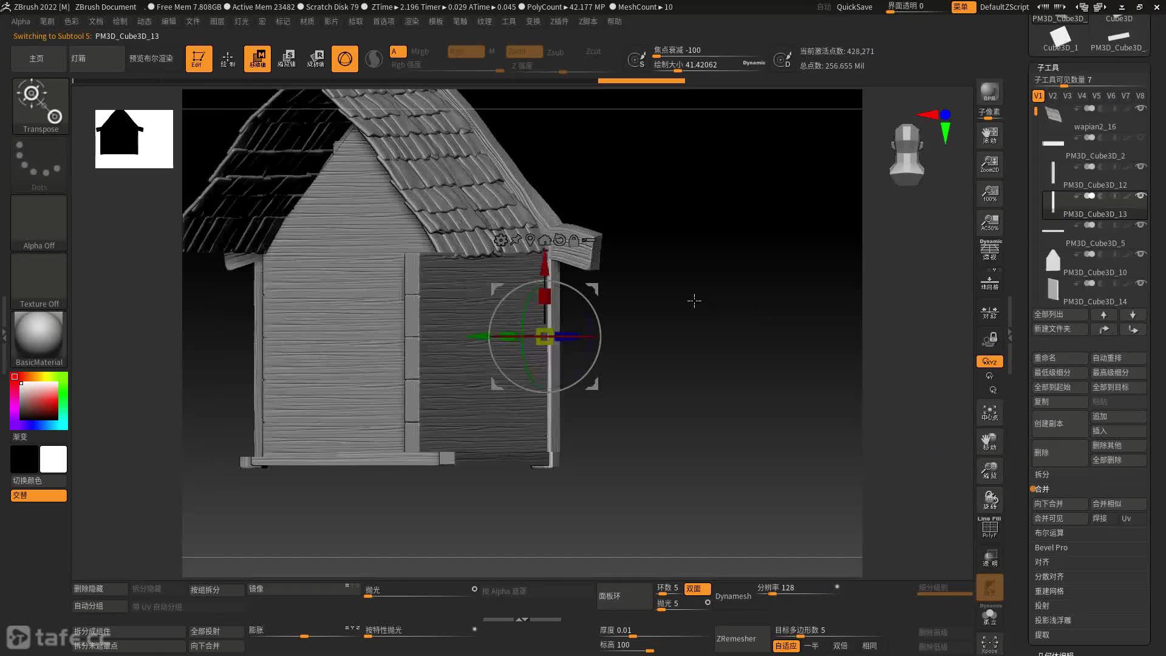Open the Alpha menu
The image size is (1166, 656).
click(x=21, y=21)
